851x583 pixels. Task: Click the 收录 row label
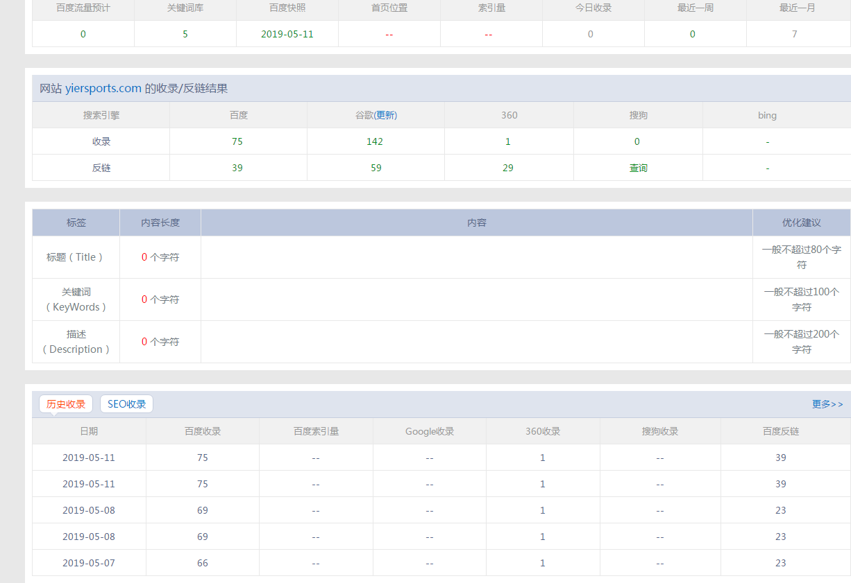pyautogui.click(x=101, y=141)
